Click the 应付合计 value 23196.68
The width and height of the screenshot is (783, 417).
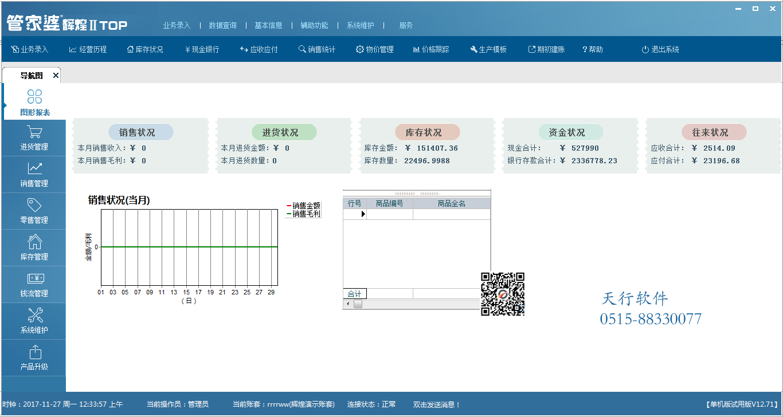click(722, 161)
